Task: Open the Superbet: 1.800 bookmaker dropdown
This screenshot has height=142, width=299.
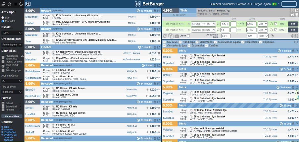Action: [x=203, y=30]
